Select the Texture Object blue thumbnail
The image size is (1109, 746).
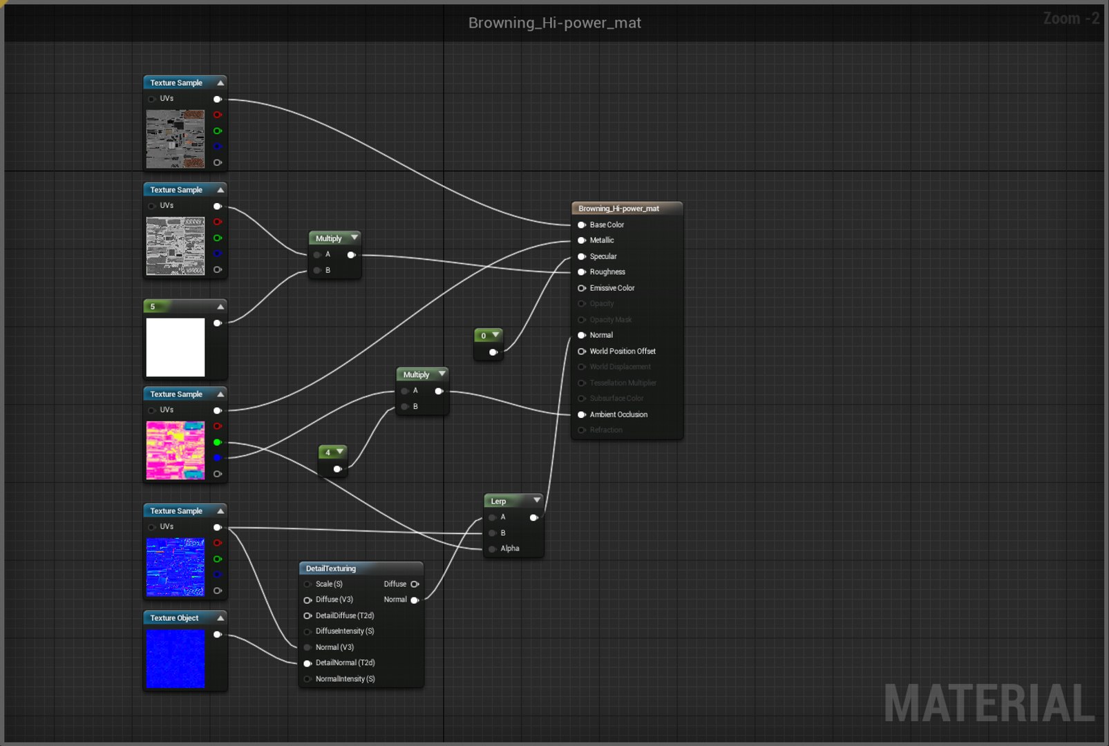[x=176, y=658]
